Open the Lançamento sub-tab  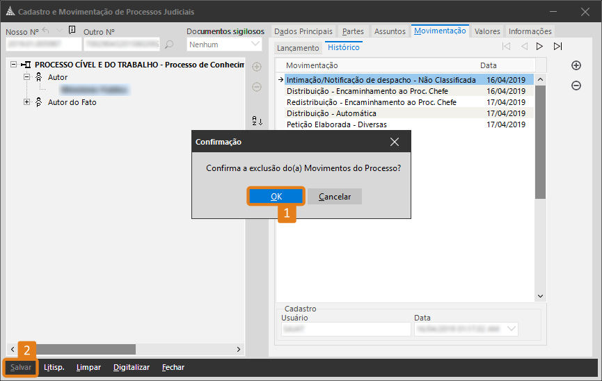tap(298, 48)
